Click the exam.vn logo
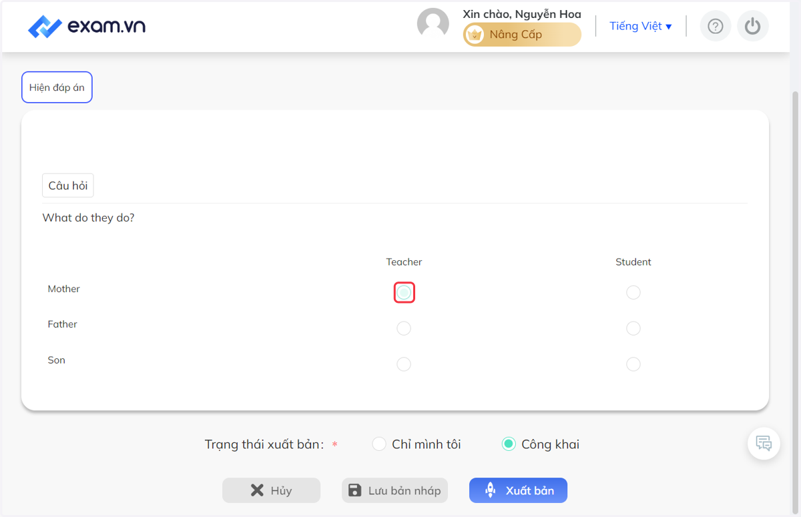801x517 pixels. pyautogui.click(x=87, y=26)
